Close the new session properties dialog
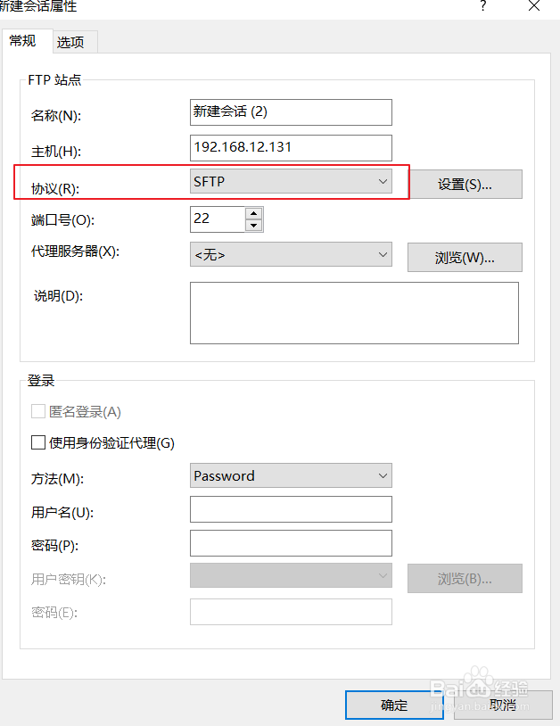This screenshot has width=560, height=726. (x=534, y=6)
